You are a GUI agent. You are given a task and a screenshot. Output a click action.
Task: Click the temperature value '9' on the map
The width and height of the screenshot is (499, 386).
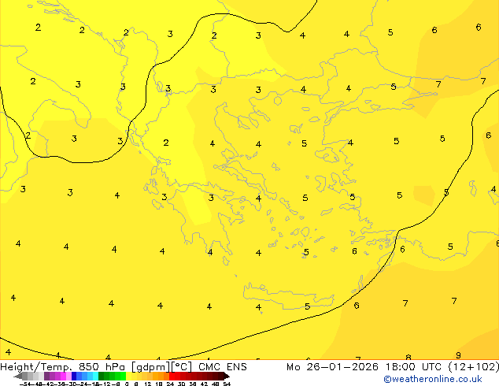coord(458,355)
